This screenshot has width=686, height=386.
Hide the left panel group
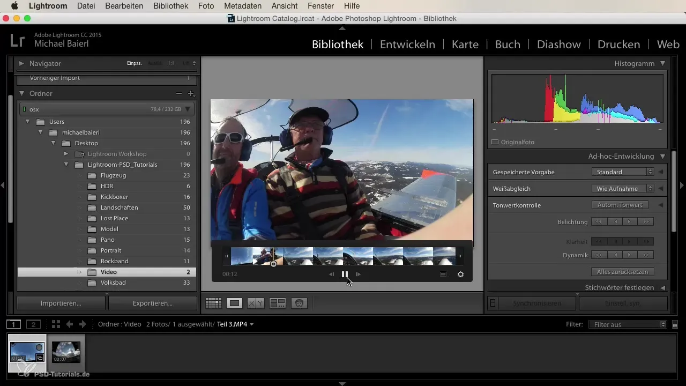3,185
